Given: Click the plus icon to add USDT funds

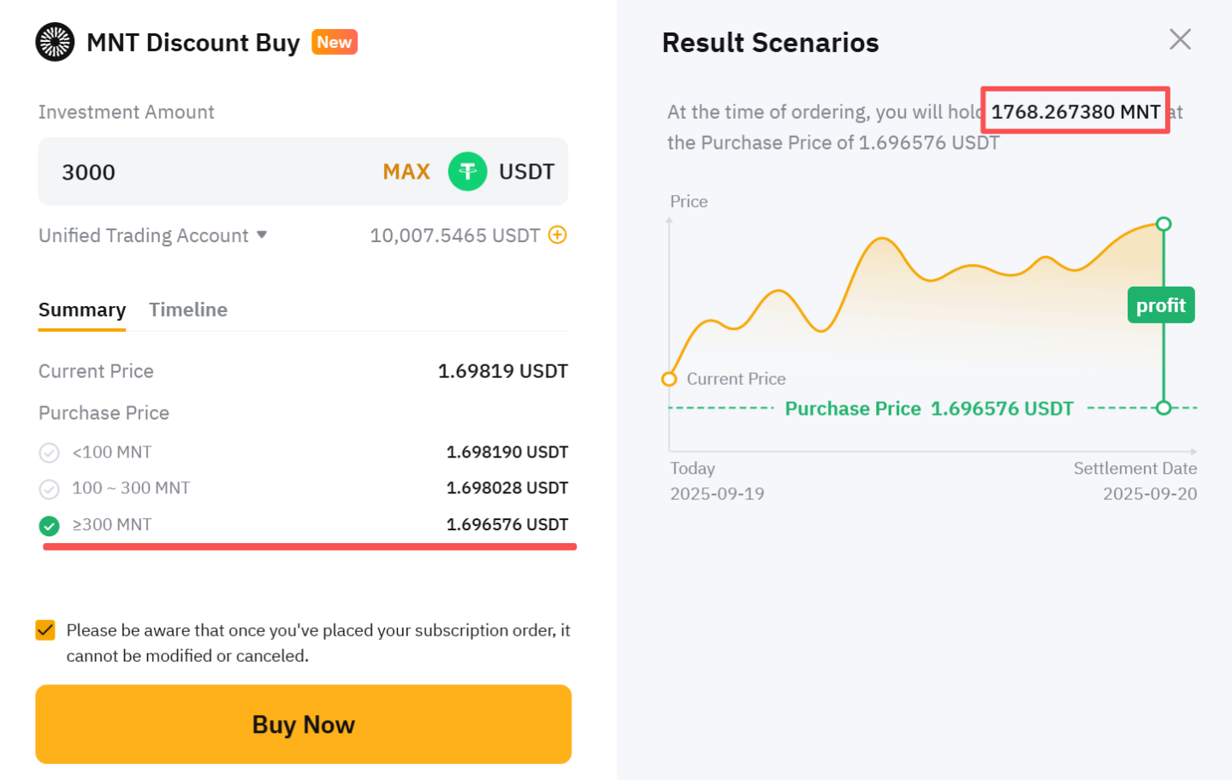Looking at the screenshot, I should pos(557,235).
